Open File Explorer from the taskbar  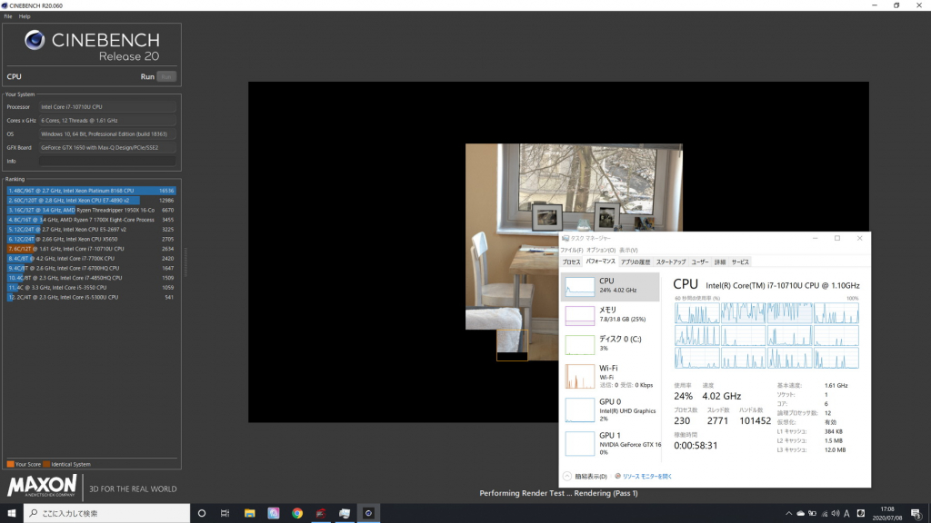(x=249, y=513)
